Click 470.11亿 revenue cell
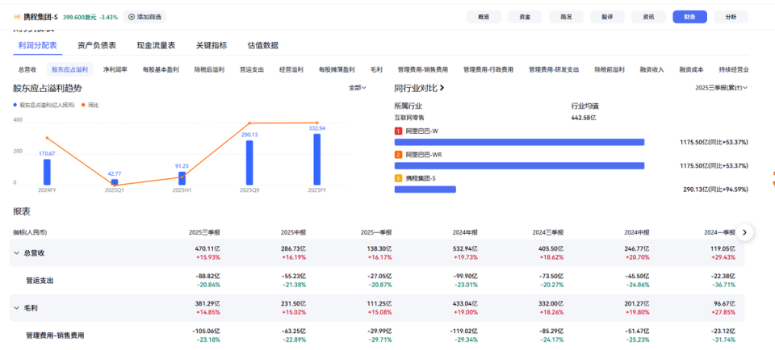 pyautogui.click(x=207, y=249)
